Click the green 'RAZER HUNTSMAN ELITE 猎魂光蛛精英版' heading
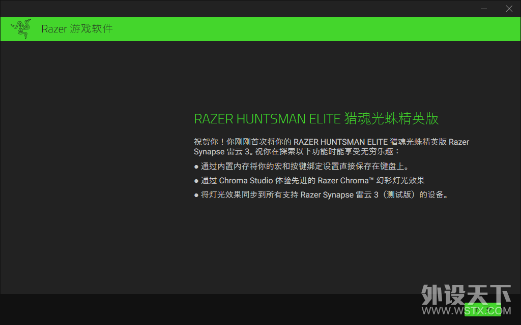 316,119
